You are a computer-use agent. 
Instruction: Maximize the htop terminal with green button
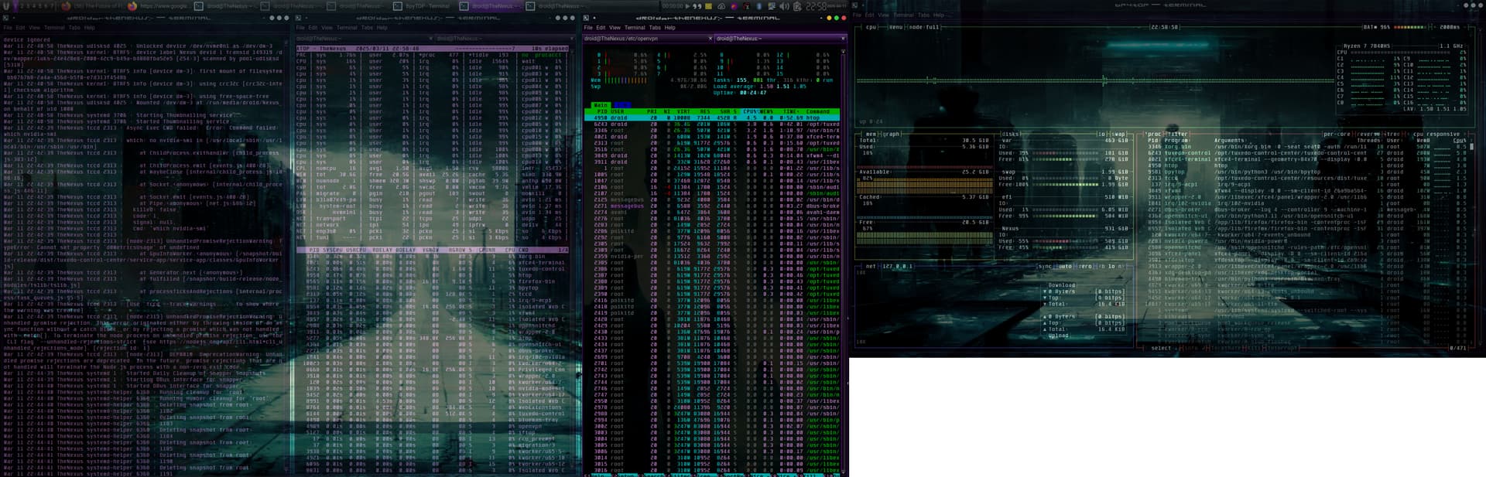click(x=838, y=18)
